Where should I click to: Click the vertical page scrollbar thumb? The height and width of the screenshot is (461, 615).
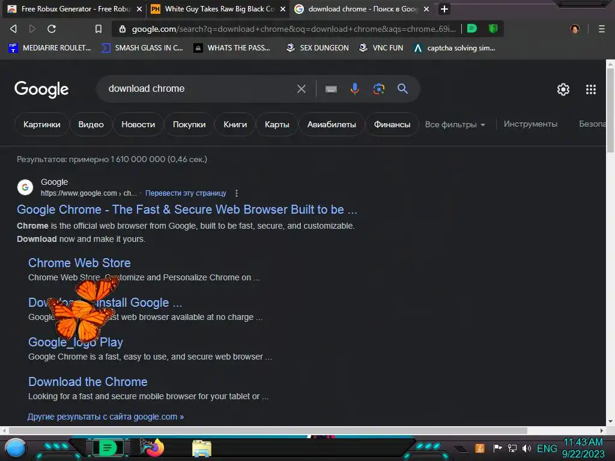coord(610,110)
